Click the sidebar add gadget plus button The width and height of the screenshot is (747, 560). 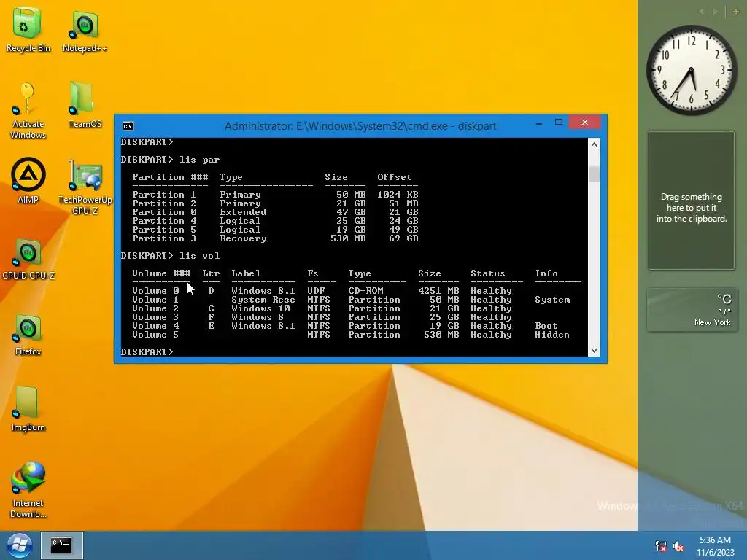click(736, 12)
